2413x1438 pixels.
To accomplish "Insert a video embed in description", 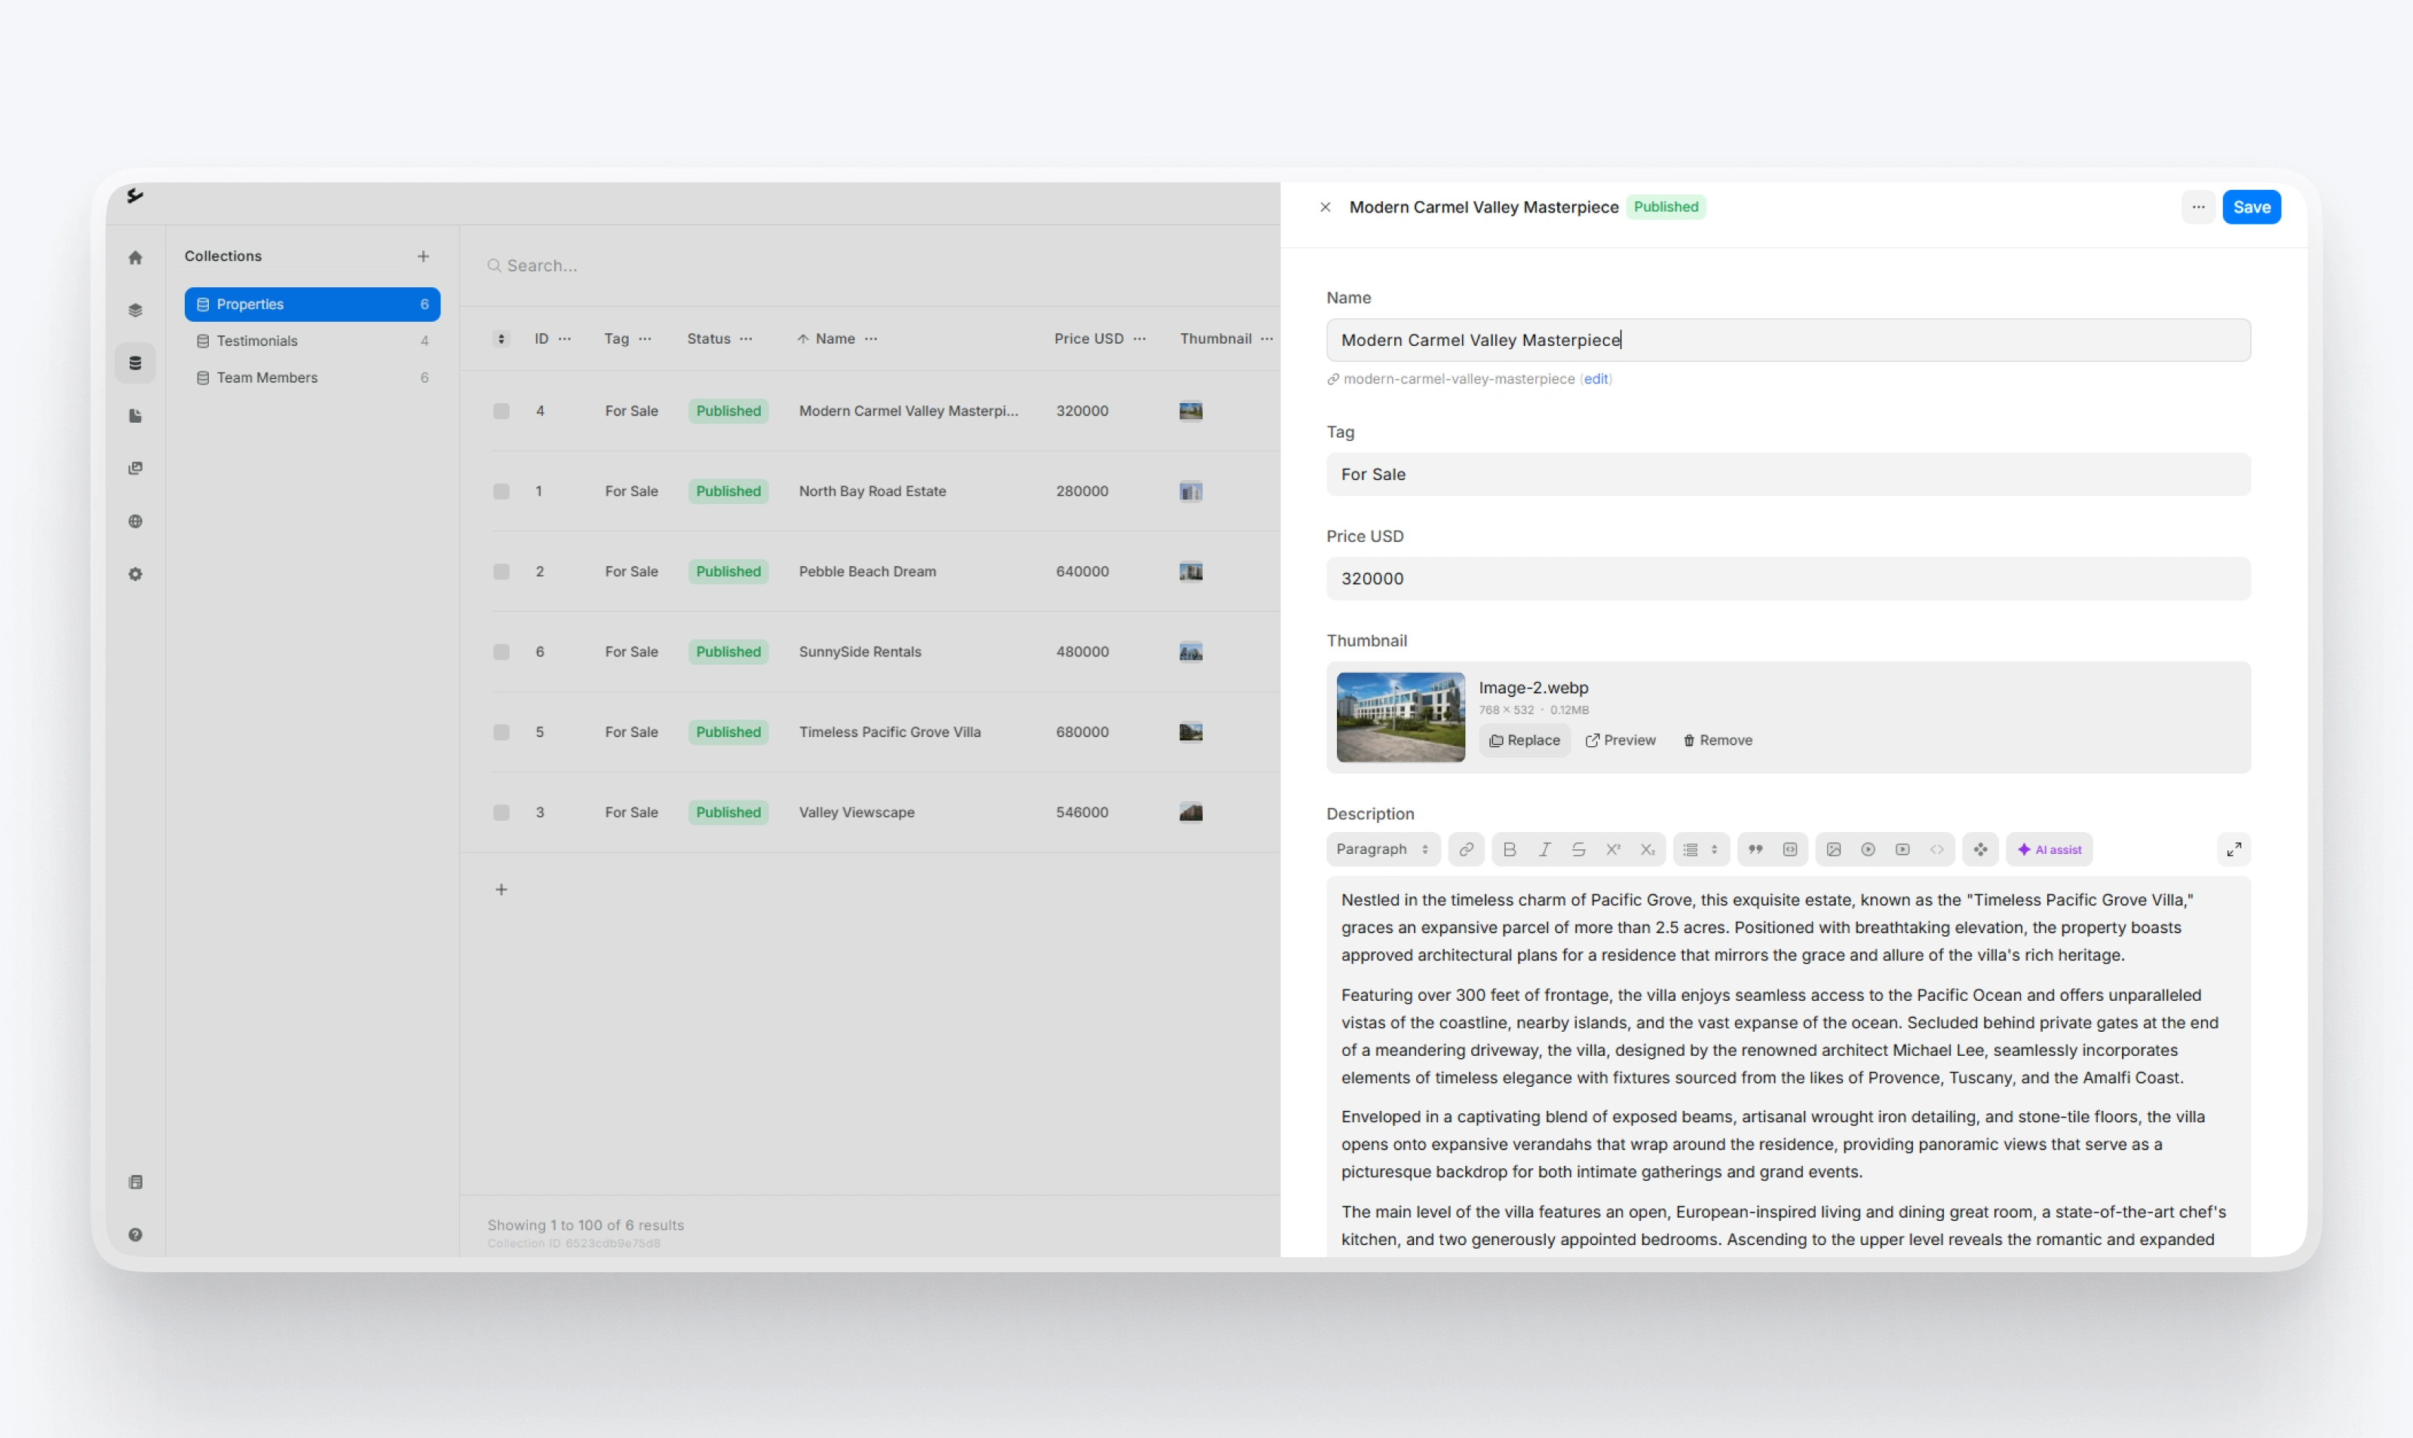I will (1903, 850).
